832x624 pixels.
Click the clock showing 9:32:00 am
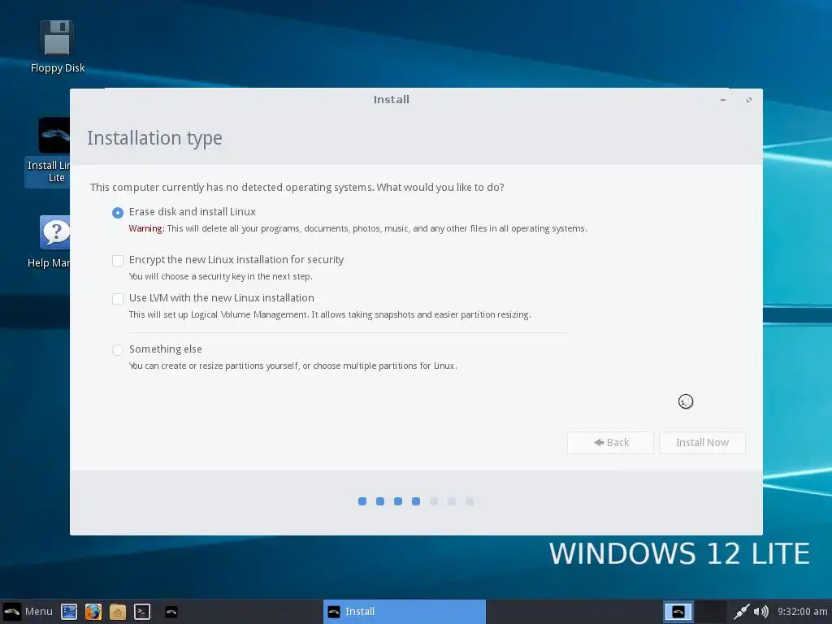coord(802,612)
